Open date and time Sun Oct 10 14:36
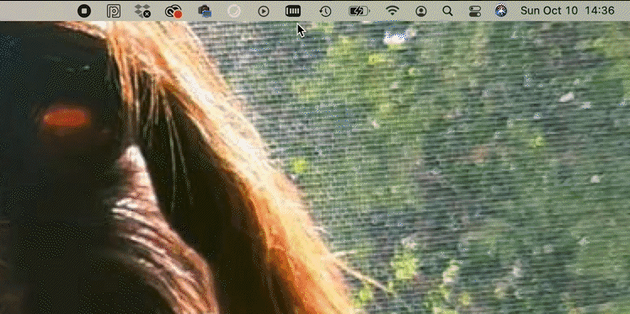The width and height of the screenshot is (630, 314). [x=568, y=11]
